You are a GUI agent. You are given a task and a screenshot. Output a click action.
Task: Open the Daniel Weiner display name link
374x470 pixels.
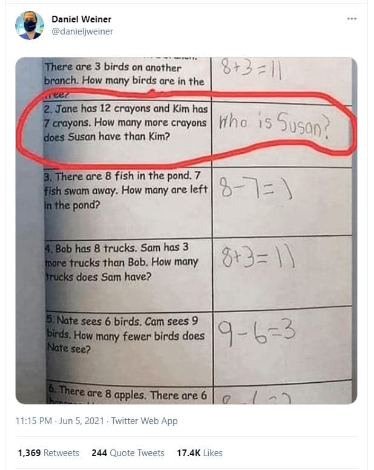82,19
